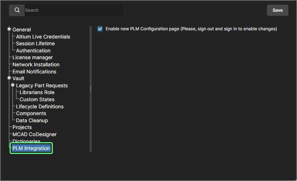Open PLM Integration settings

(31, 148)
